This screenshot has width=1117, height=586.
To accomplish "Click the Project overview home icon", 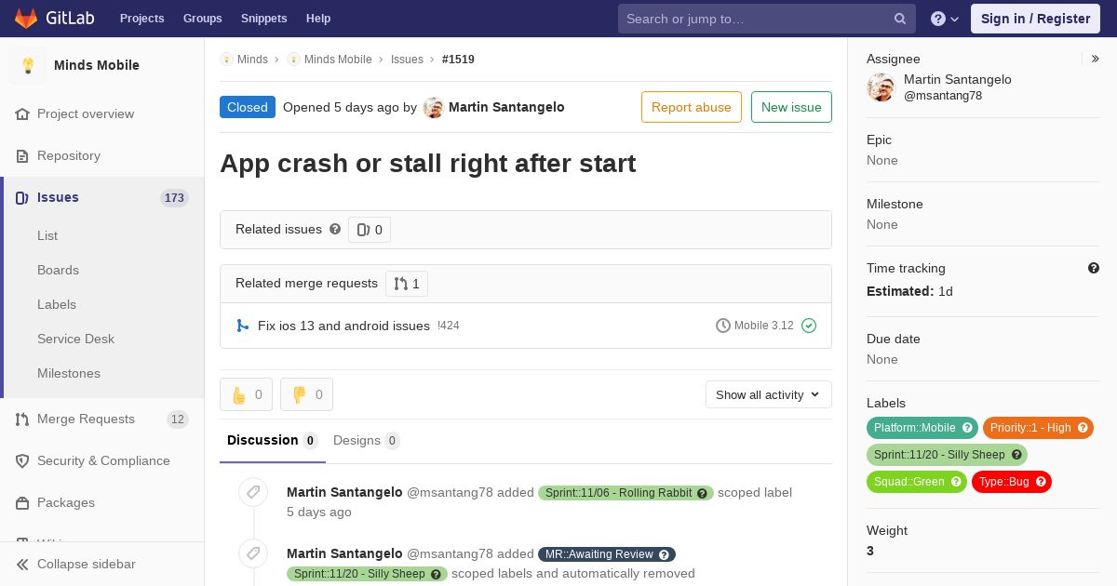I will point(22,113).
